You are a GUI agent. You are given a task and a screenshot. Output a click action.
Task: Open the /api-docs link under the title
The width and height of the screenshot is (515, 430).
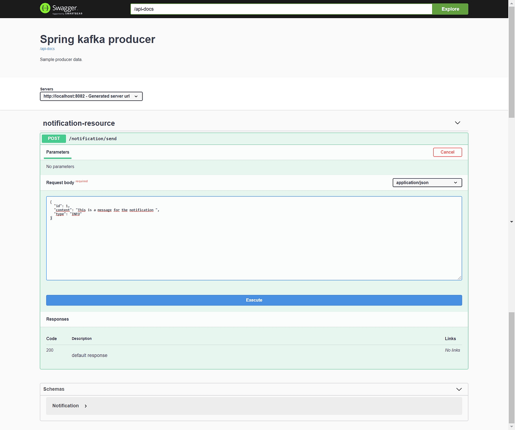[x=47, y=49]
